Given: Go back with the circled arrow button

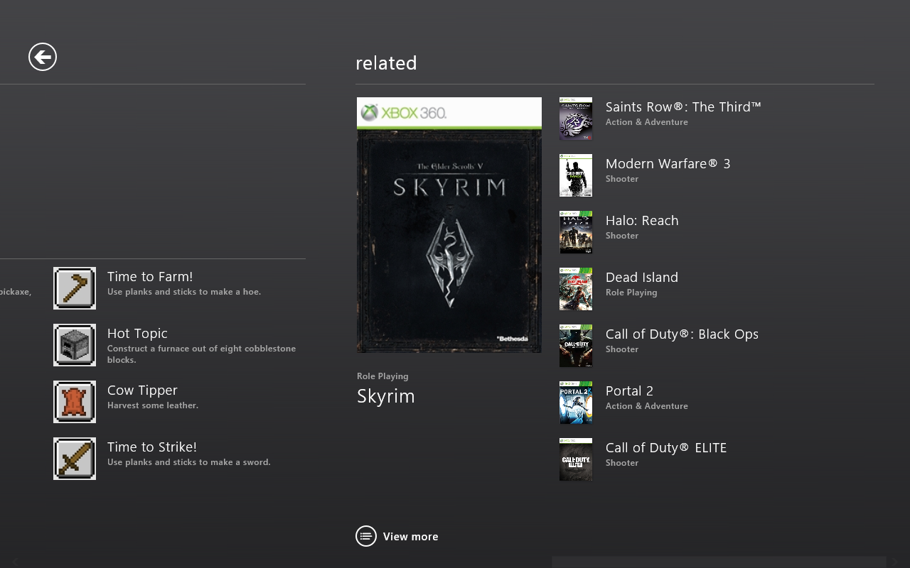Looking at the screenshot, I should pyautogui.click(x=43, y=57).
